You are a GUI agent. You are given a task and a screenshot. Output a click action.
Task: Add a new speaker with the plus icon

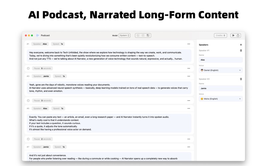point(241,45)
